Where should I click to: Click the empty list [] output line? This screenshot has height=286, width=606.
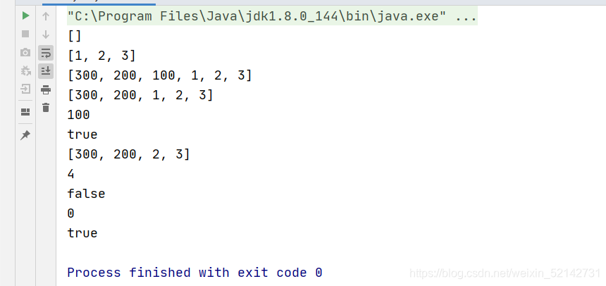click(x=75, y=37)
